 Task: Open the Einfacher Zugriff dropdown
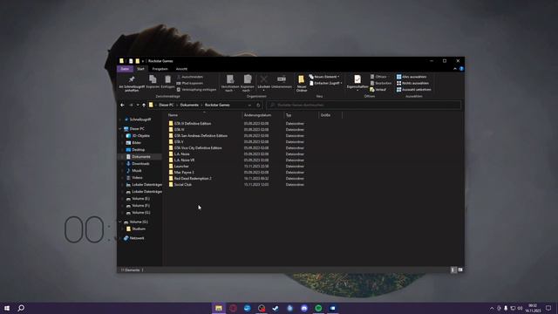(325, 83)
